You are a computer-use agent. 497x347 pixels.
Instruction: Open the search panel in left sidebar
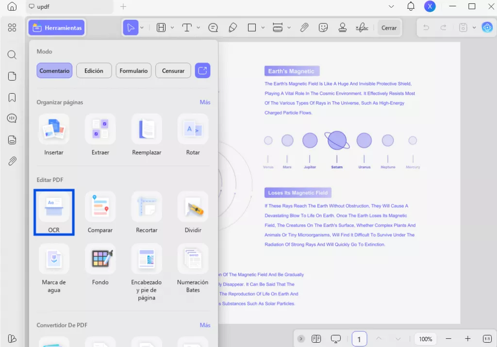pyautogui.click(x=12, y=54)
